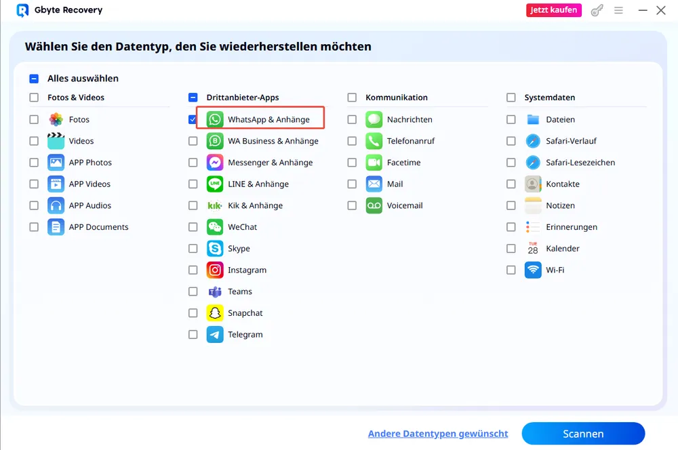The image size is (678, 450).
Task: Click the Instagram app icon
Action: 215,270
